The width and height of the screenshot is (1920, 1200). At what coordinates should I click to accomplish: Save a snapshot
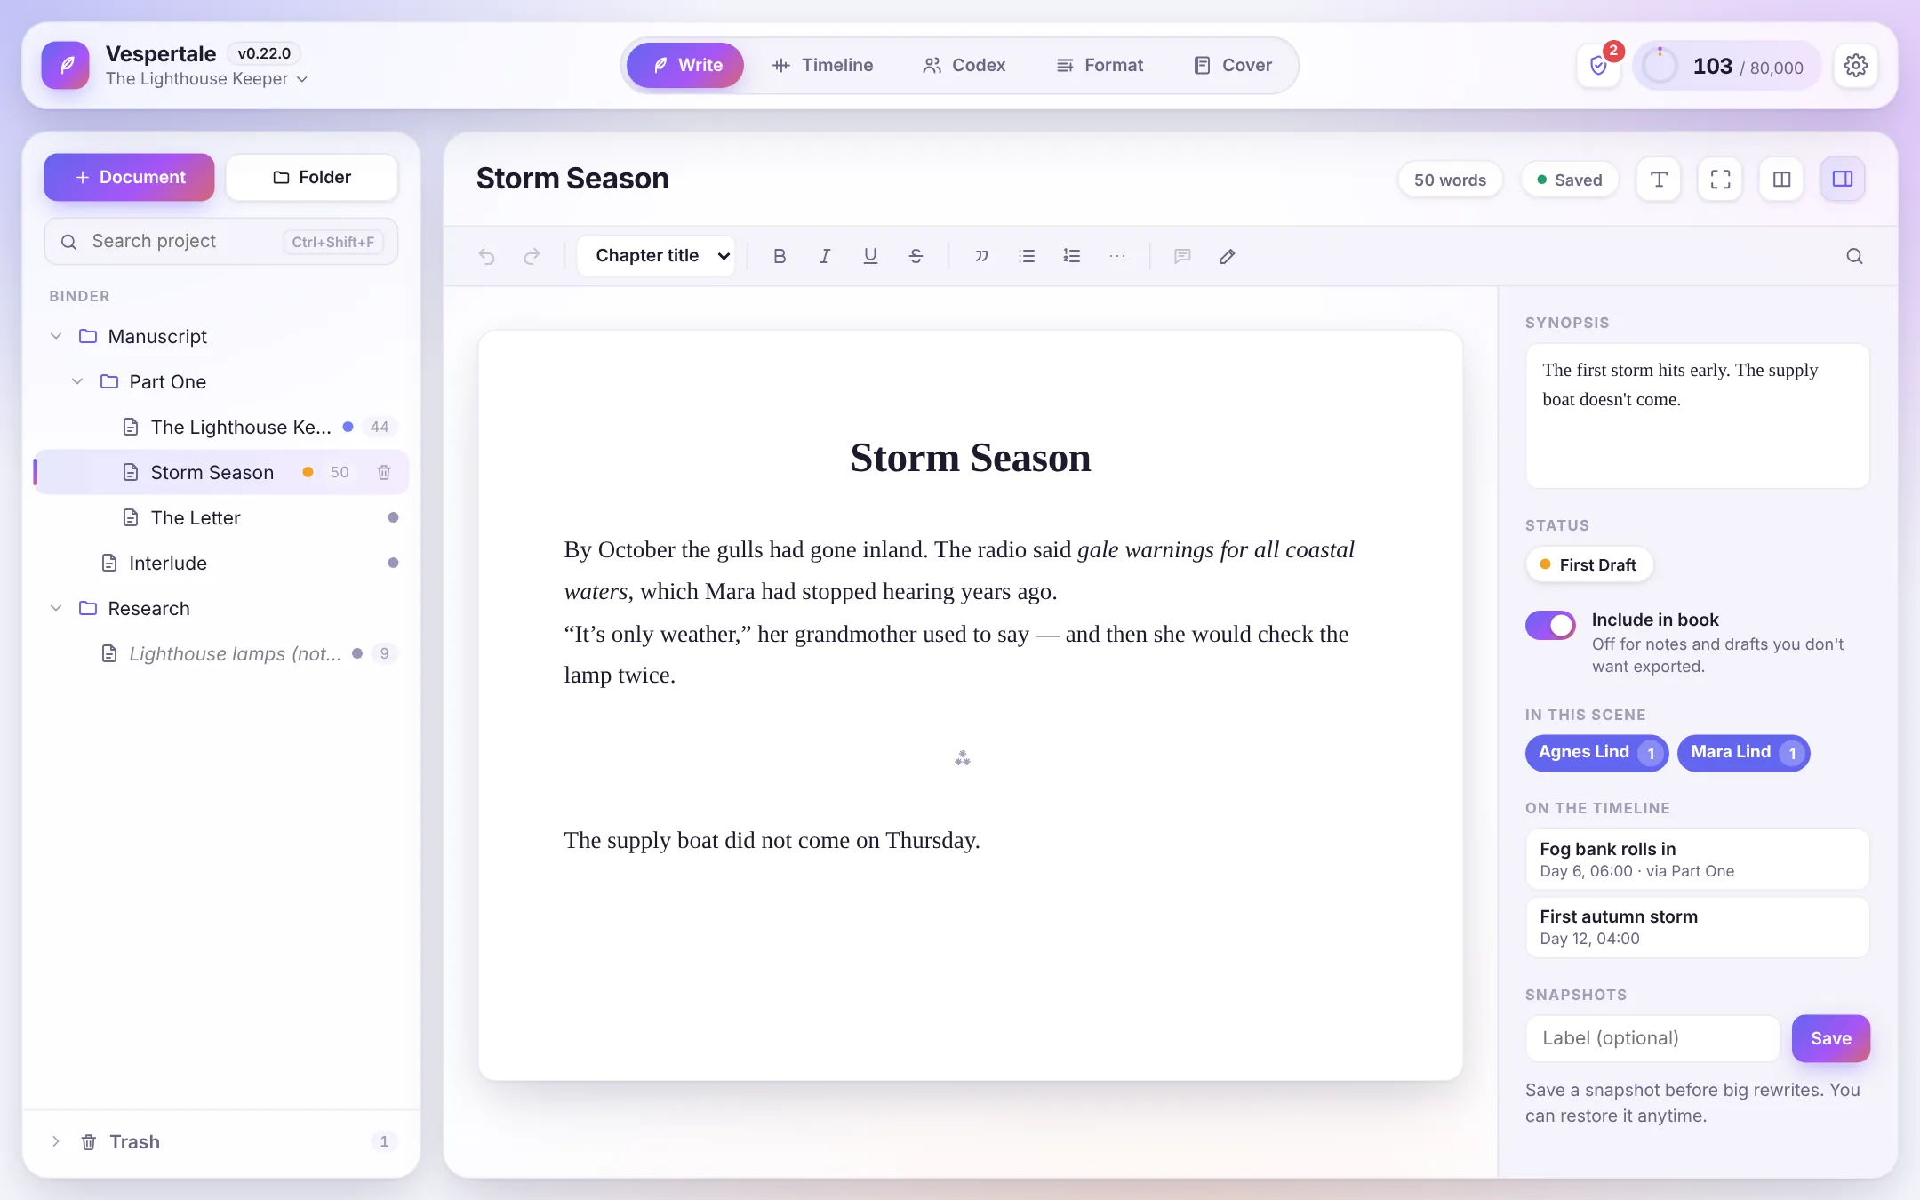pos(1831,1038)
